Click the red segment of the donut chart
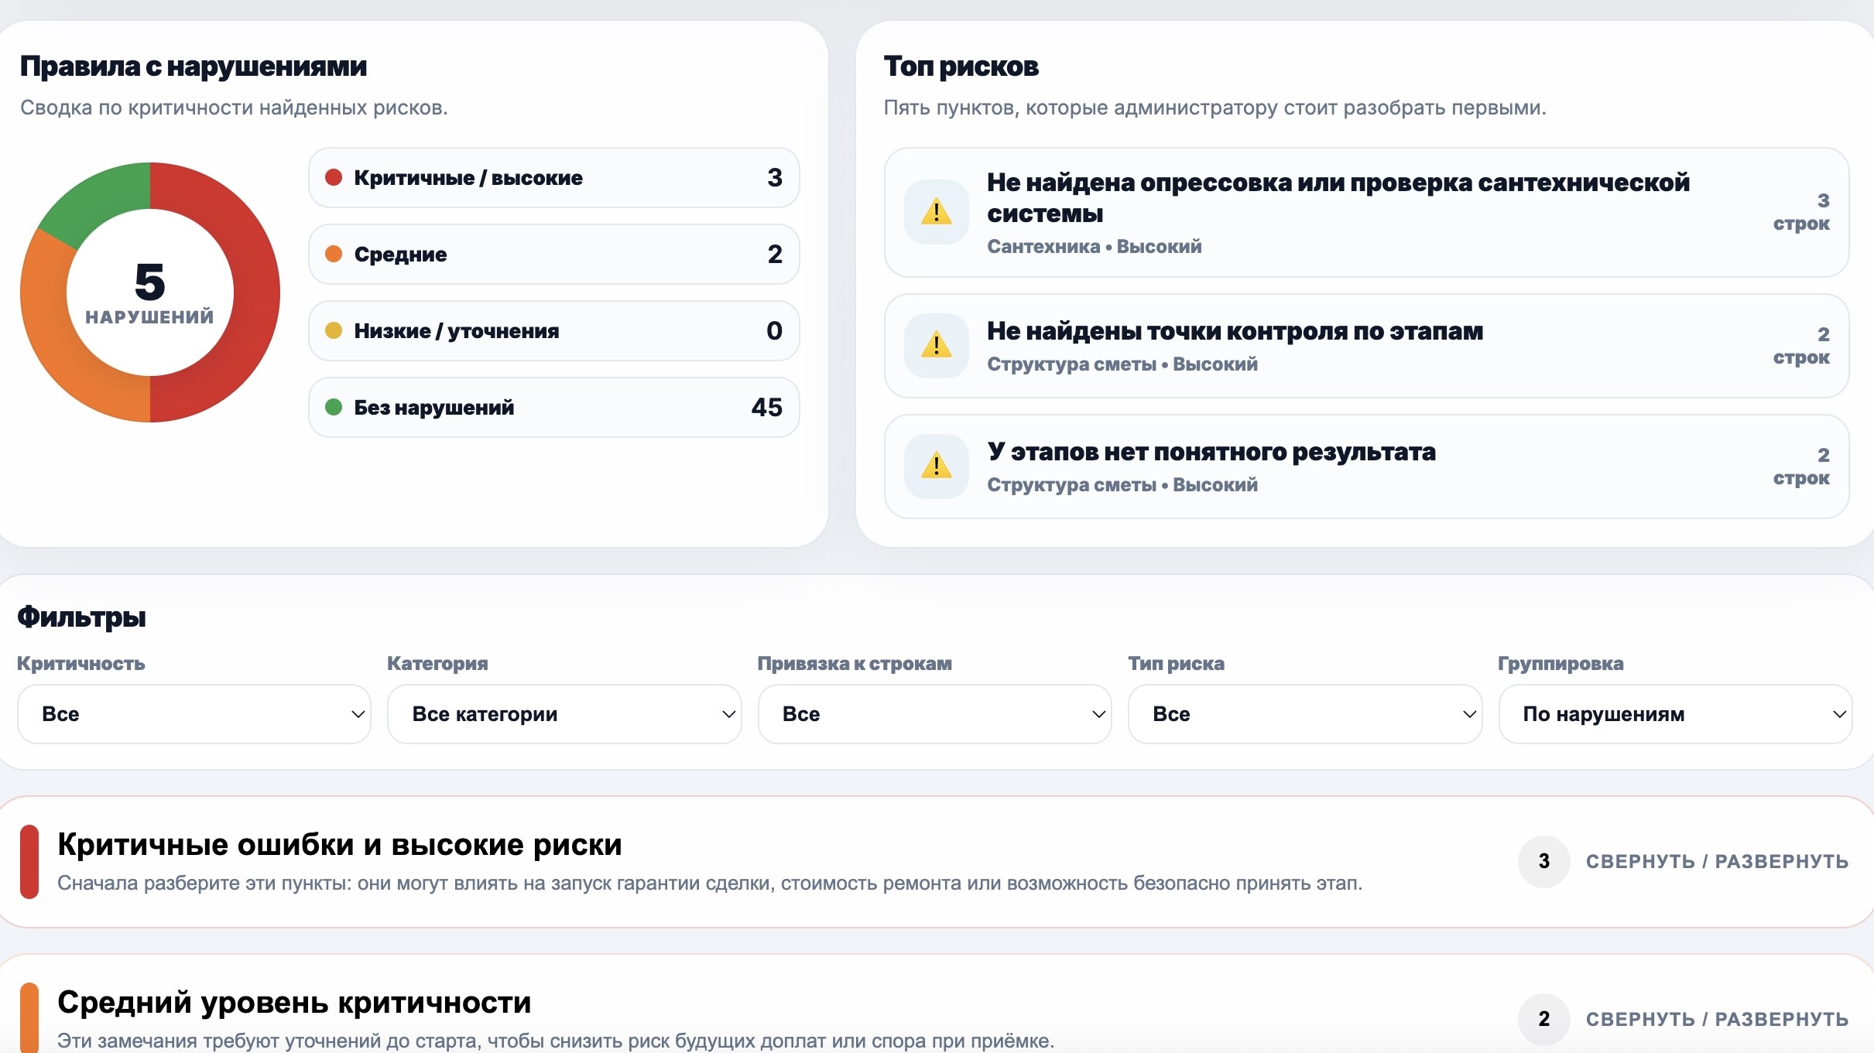1874x1053 pixels. (257, 292)
